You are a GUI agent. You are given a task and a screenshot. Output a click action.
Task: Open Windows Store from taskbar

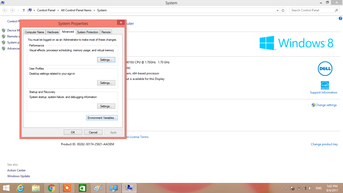(x=83, y=188)
